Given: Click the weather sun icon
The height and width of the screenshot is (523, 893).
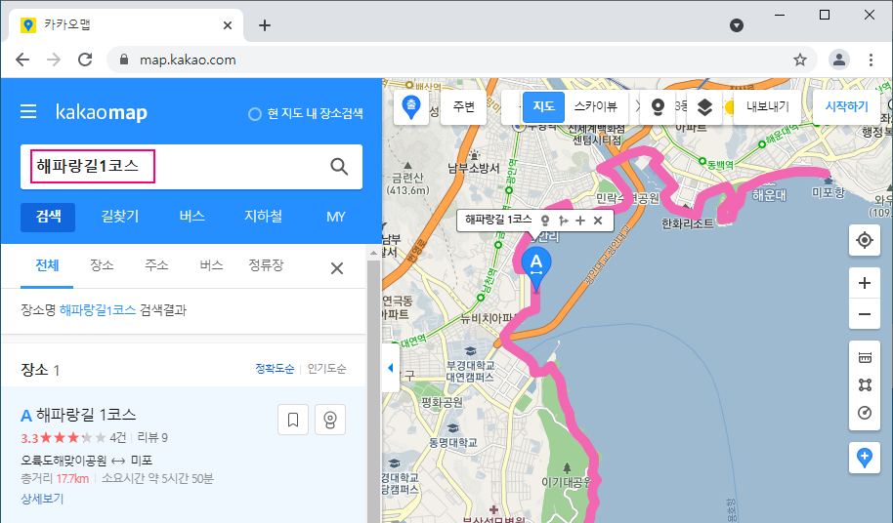Looking at the screenshot, I should click(729, 107).
